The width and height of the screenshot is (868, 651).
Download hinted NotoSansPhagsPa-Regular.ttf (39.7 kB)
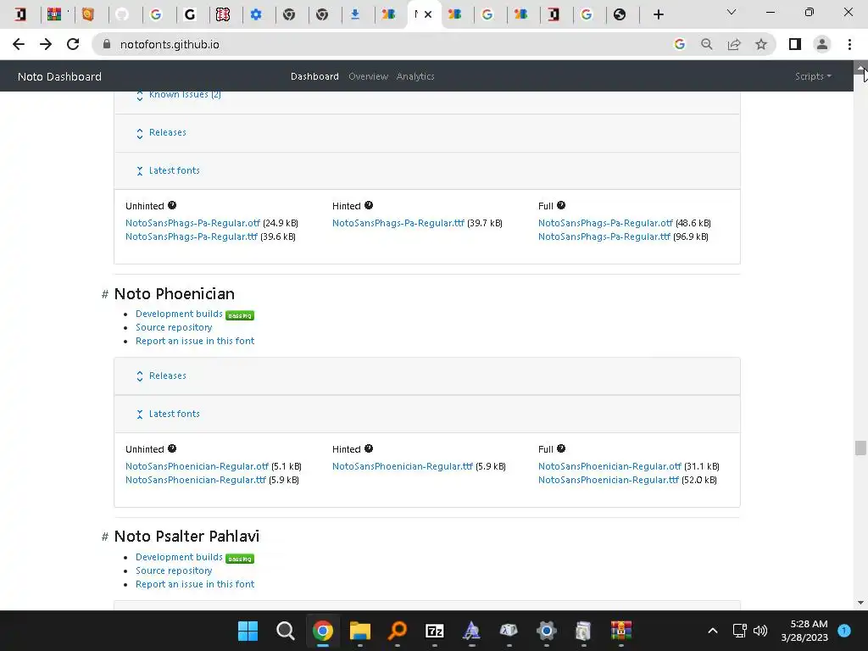point(398,223)
